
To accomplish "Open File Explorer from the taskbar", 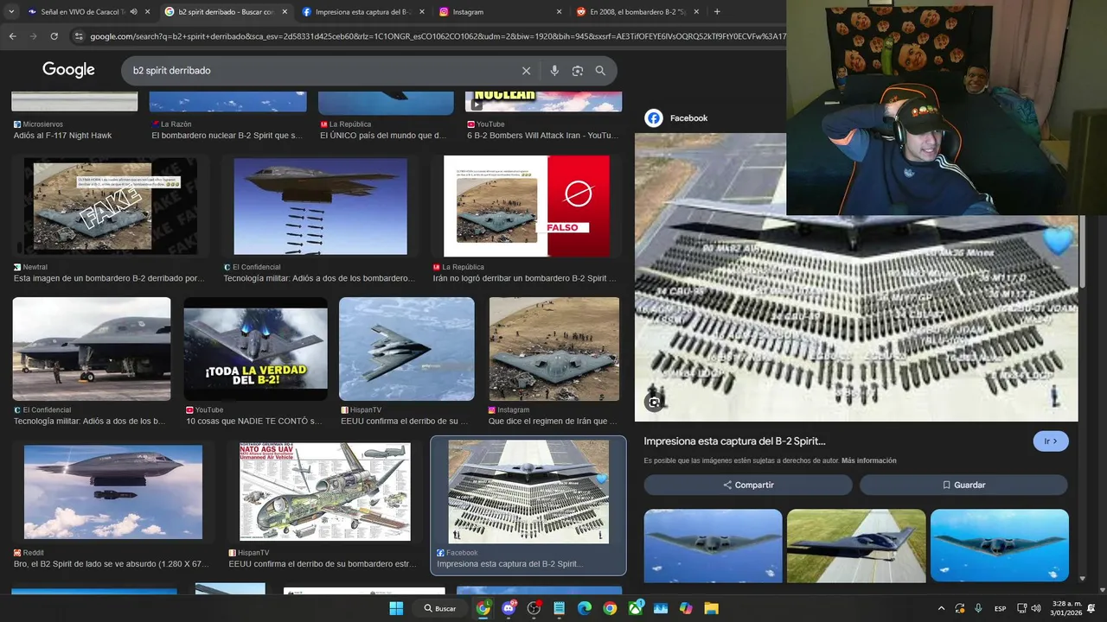I will click(x=712, y=608).
